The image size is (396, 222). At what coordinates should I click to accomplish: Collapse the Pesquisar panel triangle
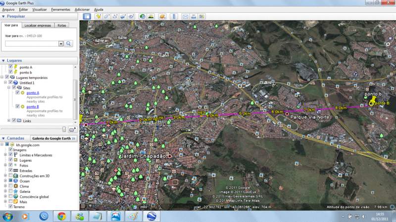(x=3, y=16)
